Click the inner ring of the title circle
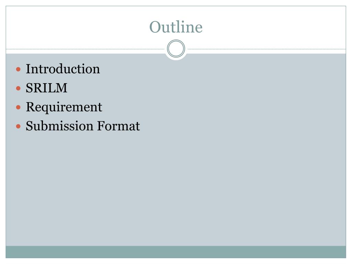This screenshot has width=352, height=264. 176,48
